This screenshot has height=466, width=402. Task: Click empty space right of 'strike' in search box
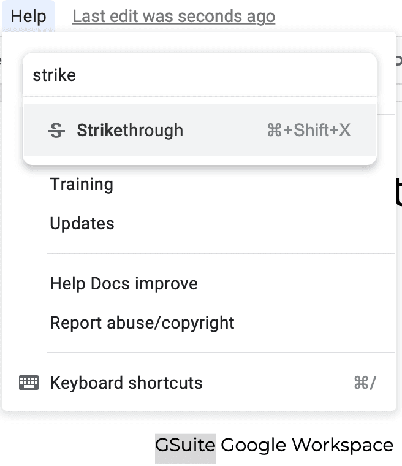(226, 75)
